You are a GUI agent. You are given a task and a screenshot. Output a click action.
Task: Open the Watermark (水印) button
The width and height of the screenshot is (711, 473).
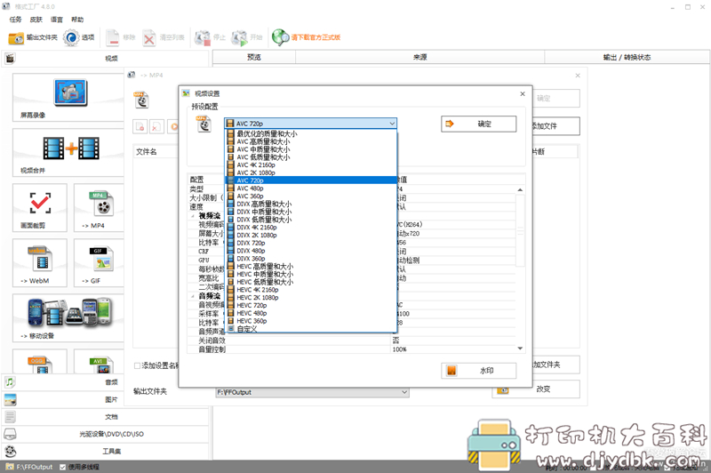click(x=478, y=371)
